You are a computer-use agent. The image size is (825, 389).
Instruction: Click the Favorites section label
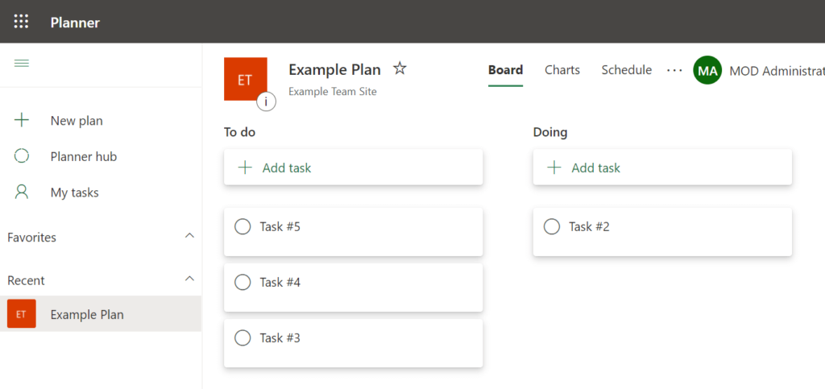click(x=31, y=237)
